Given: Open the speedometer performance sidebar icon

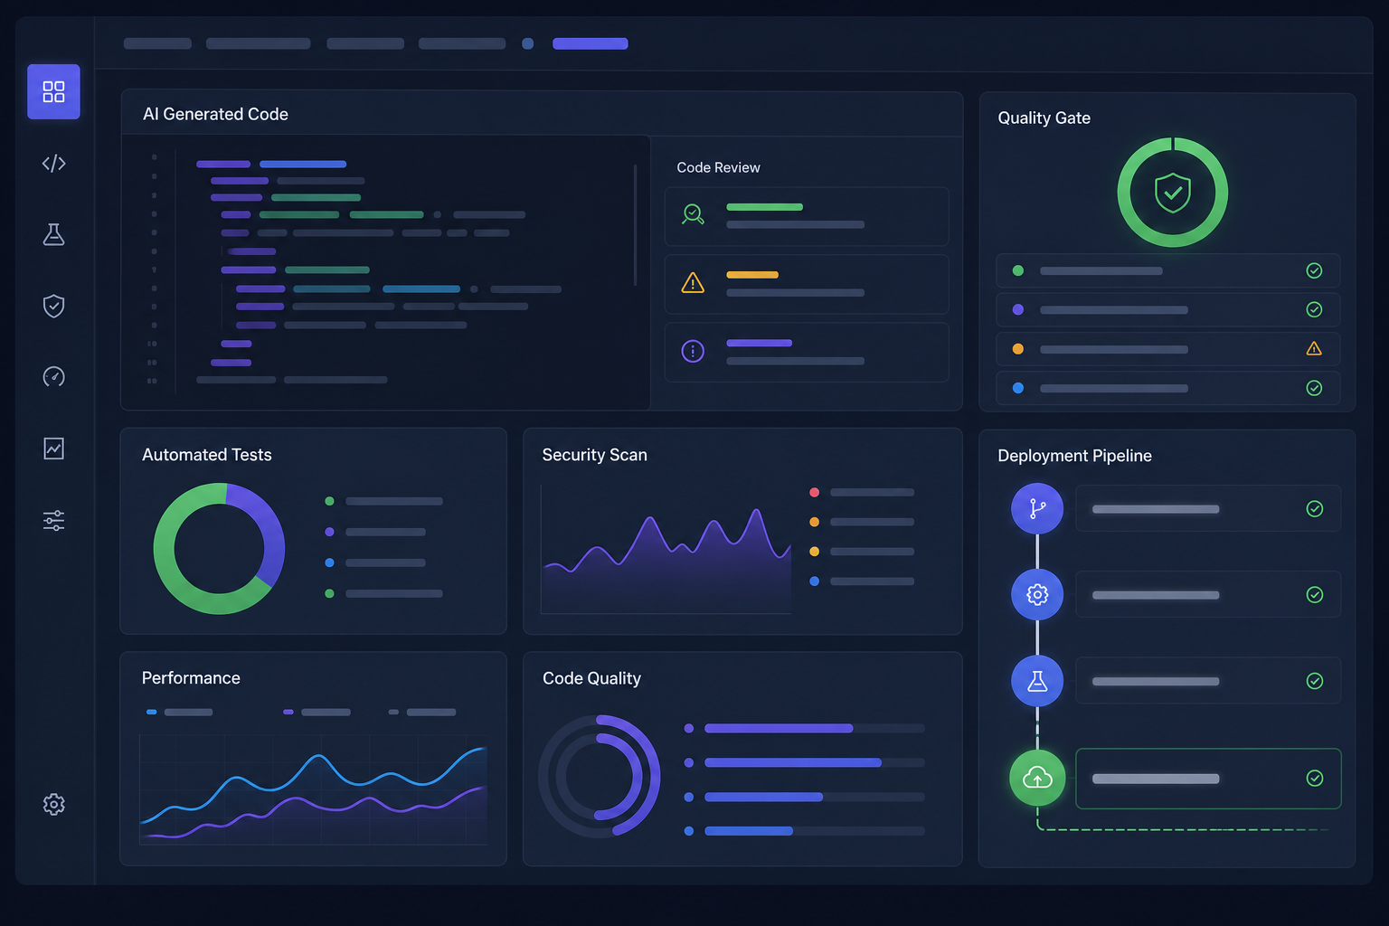Looking at the screenshot, I should [x=53, y=376].
